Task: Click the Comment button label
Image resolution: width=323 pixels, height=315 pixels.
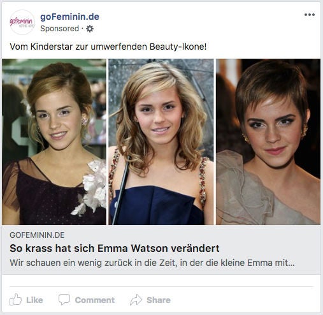Action: [x=95, y=300]
